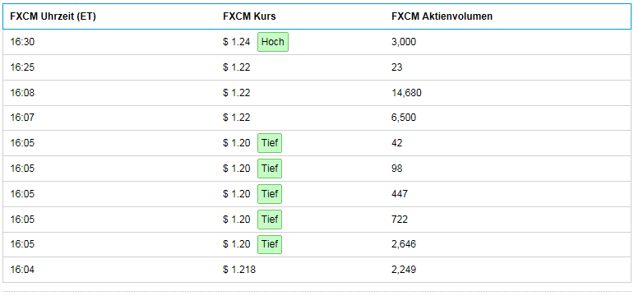Click the Hoch badge at 16:30

(273, 42)
